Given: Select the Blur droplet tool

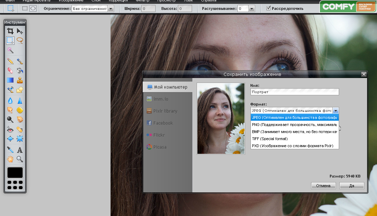Looking at the screenshot, I should 10,101.
